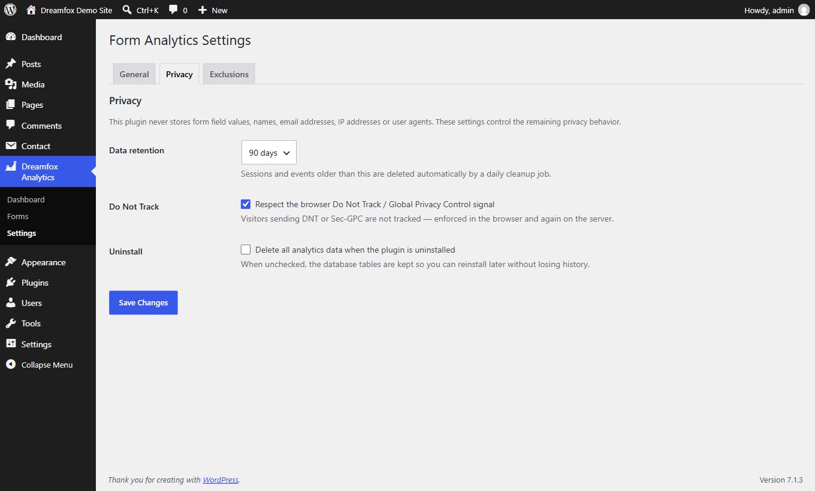Image resolution: width=815 pixels, height=491 pixels.
Task: Click the Plugins plug icon
Action: click(x=11, y=283)
